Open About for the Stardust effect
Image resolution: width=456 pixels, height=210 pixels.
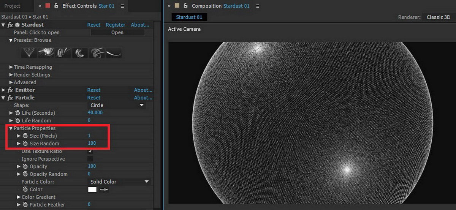click(140, 25)
